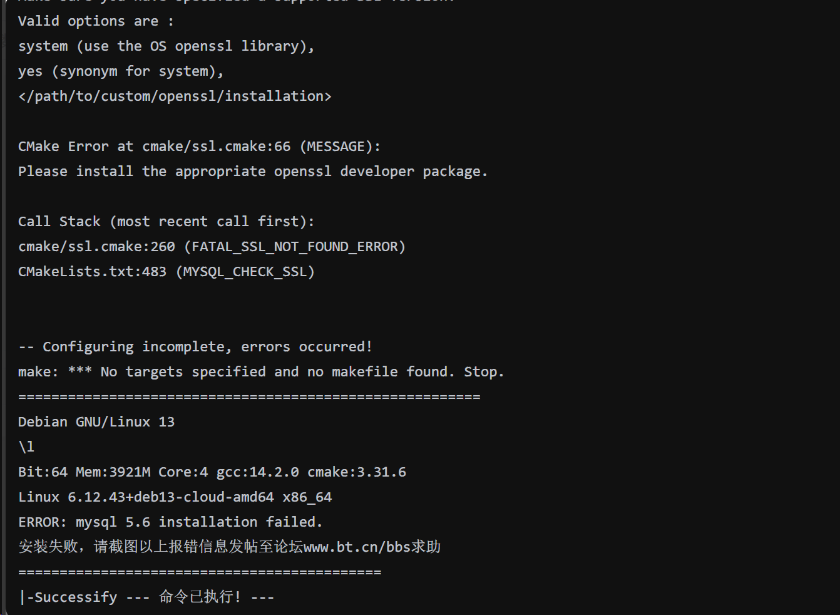The width and height of the screenshot is (840, 615).
Task: Click the "Call Stack (most recent call first)" line
Action: 166,222
